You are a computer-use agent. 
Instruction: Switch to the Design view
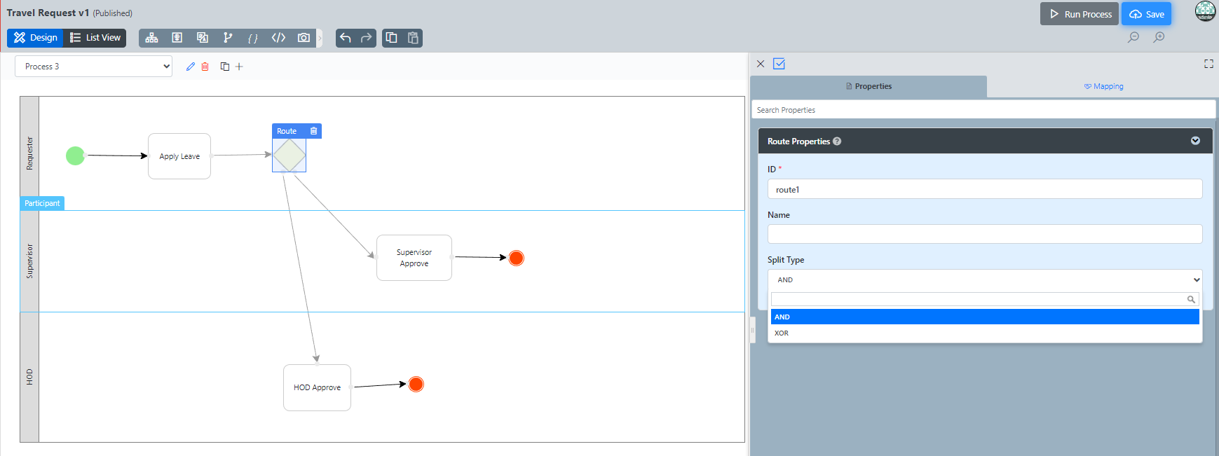pos(36,38)
